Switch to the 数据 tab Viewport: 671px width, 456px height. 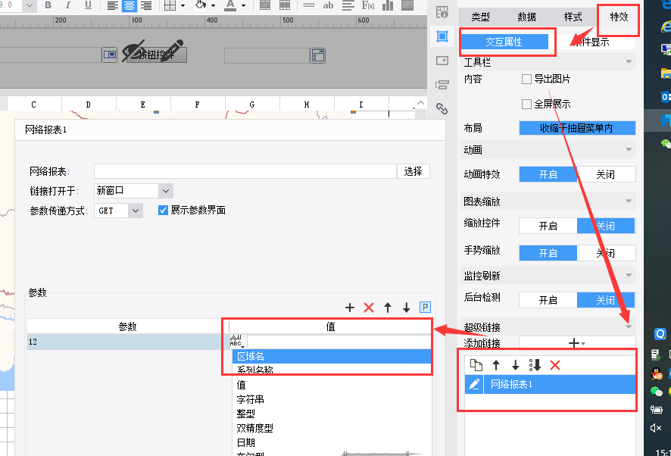pos(526,17)
